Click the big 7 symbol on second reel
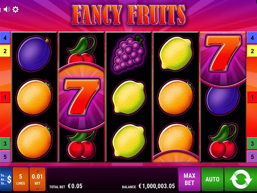Screen dimensions: 257x193 click(82, 97)
